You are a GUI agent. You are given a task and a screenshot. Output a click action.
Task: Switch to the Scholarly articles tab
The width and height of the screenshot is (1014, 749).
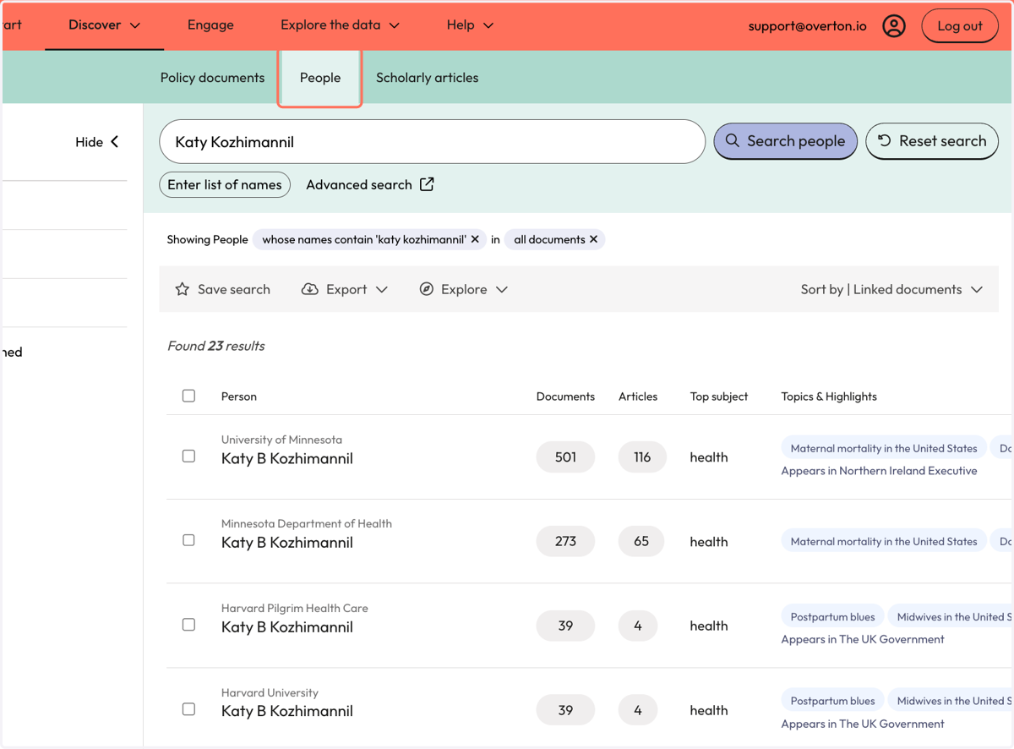tap(427, 78)
